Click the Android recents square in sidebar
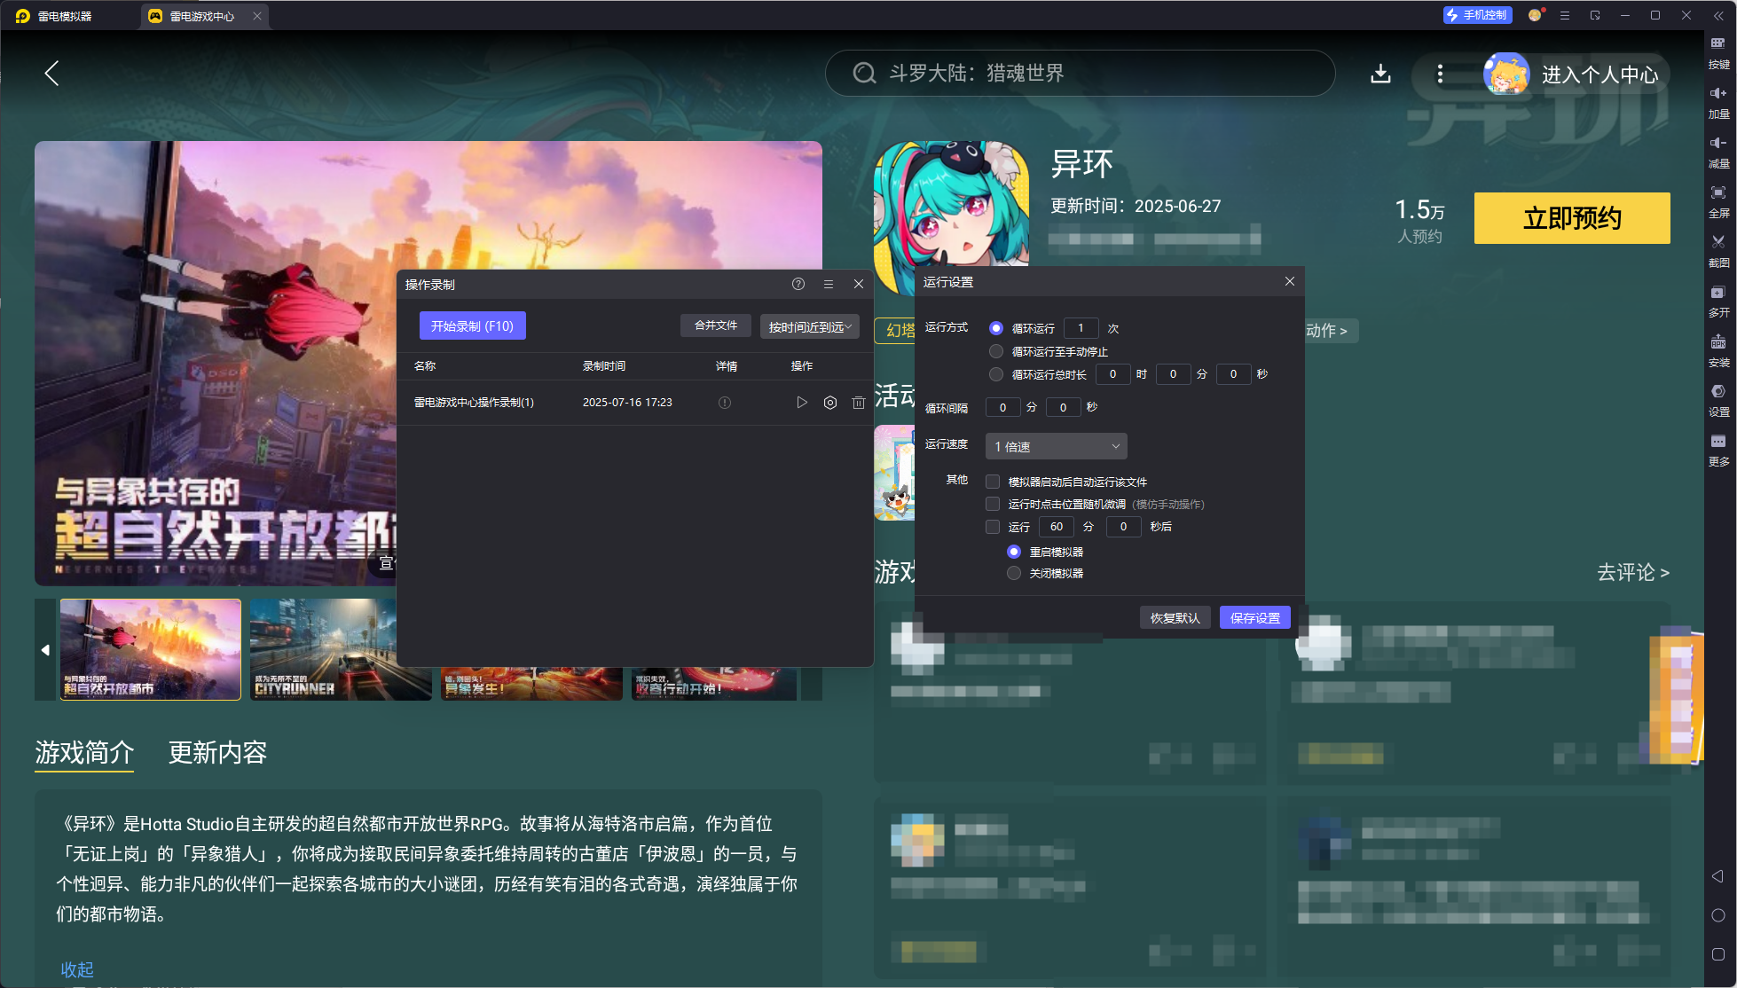The height and width of the screenshot is (988, 1737). pyautogui.click(x=1717, y=954)
